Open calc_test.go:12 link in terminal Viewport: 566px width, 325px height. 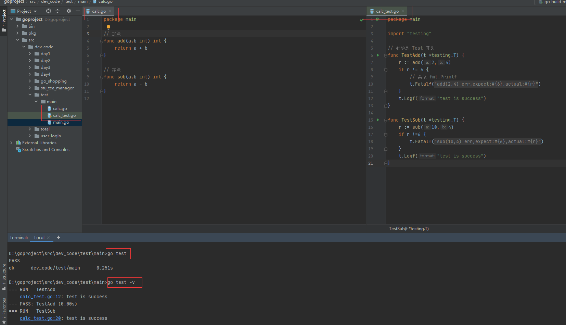click(40, 297)
